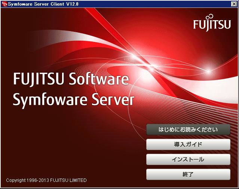
Task: Open the 導入ガイド installation guide
Action: point(188,144)
